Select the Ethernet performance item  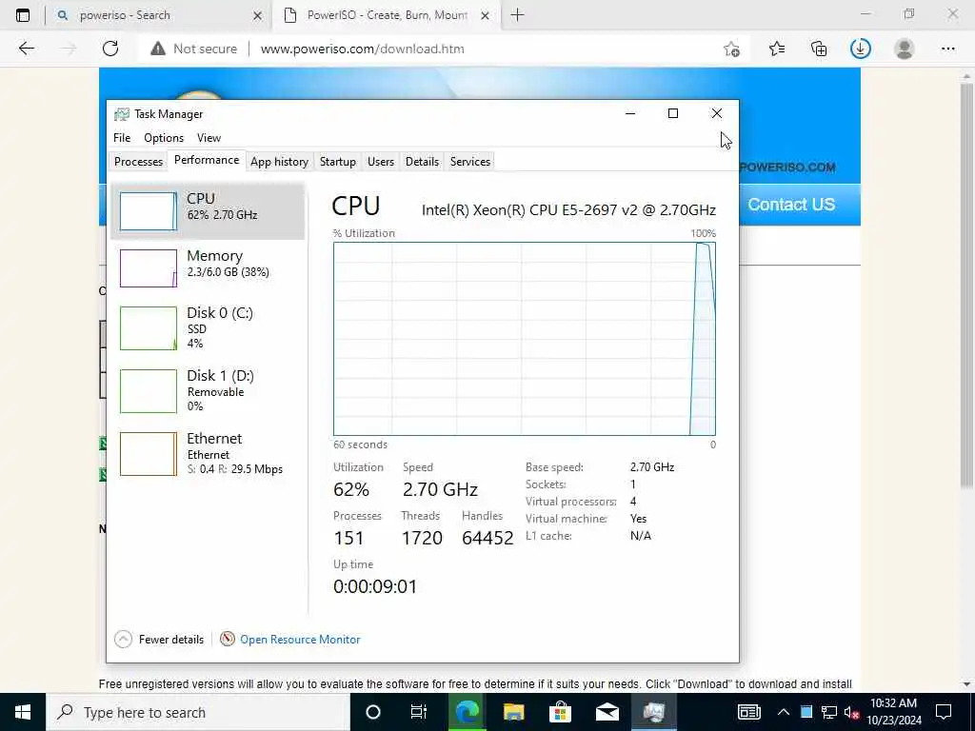208,454
